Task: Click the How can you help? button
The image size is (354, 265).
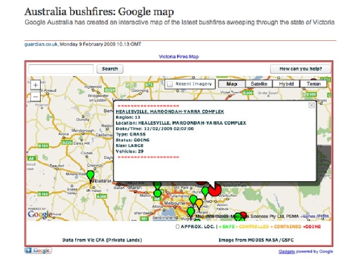Action: click(x=300, y=69)
